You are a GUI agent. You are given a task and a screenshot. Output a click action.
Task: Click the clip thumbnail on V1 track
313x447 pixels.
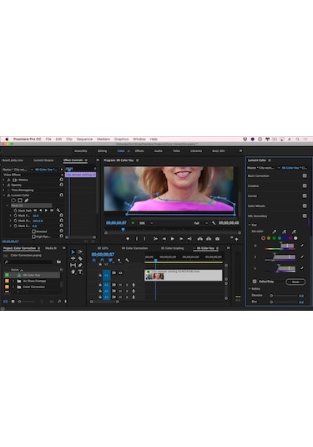[x=154, y=277]
